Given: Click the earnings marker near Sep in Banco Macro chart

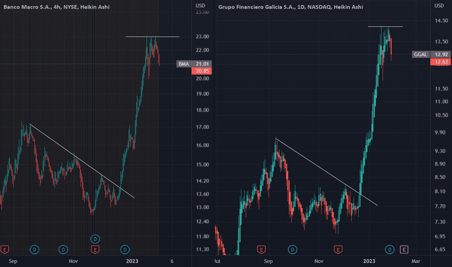Looking at the screenshot, I should pos(4,250).
